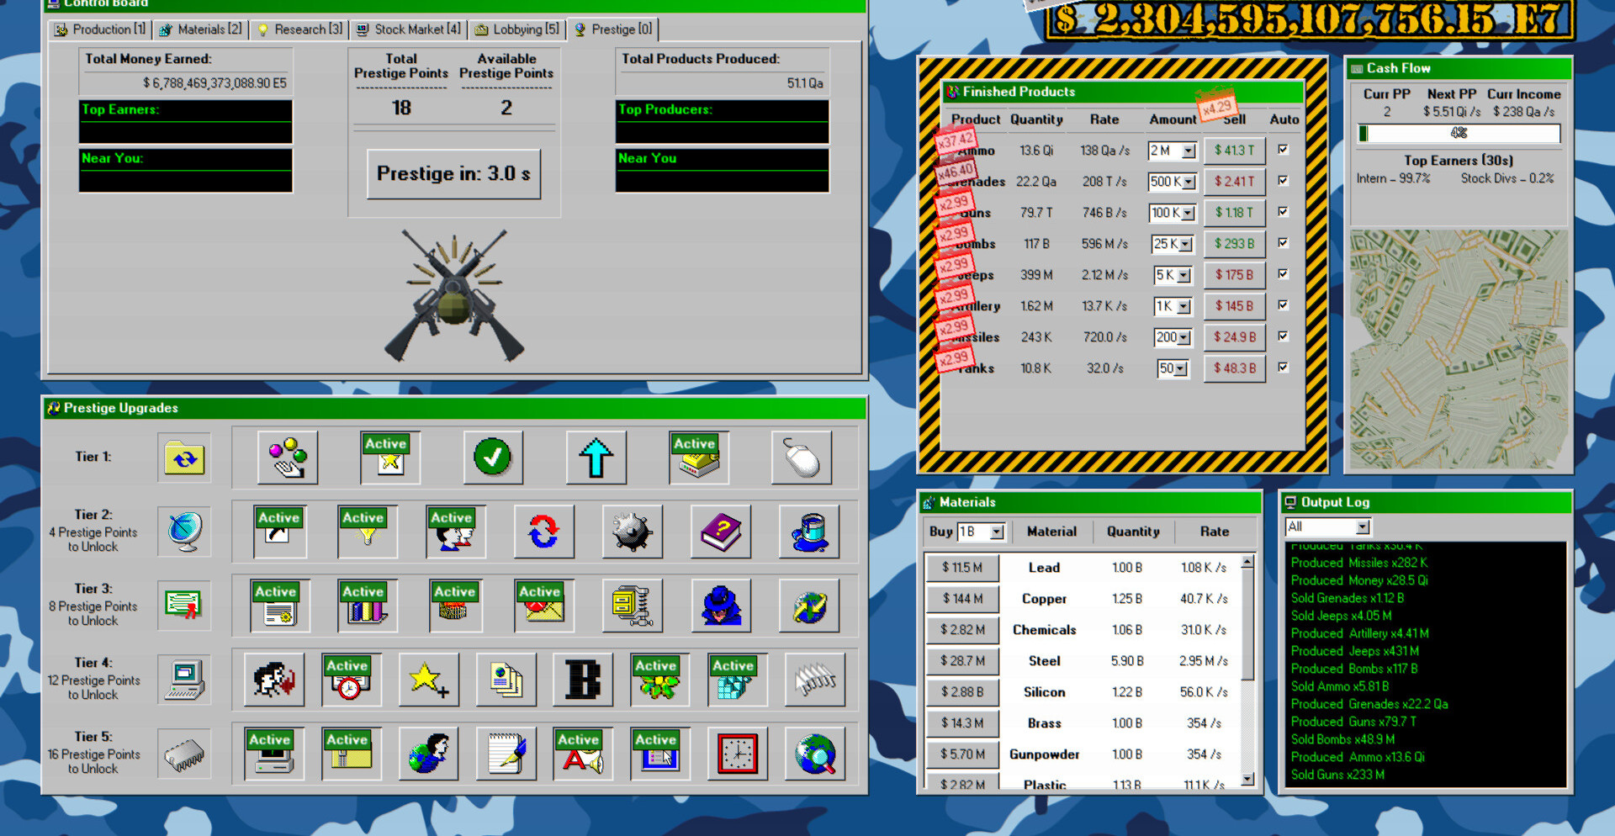
Task: Sell Grenades for $2.41 T
Action: coord(1234,182)
